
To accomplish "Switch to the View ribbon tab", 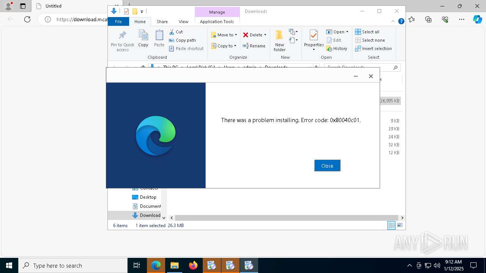I will (183, 22).
